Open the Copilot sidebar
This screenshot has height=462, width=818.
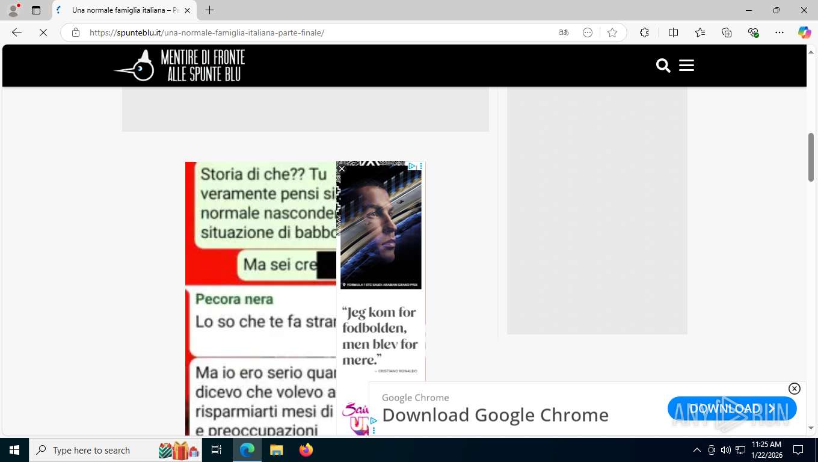point(804,32)
